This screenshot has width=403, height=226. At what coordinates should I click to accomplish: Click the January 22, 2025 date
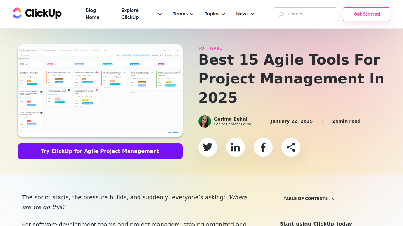292,121
